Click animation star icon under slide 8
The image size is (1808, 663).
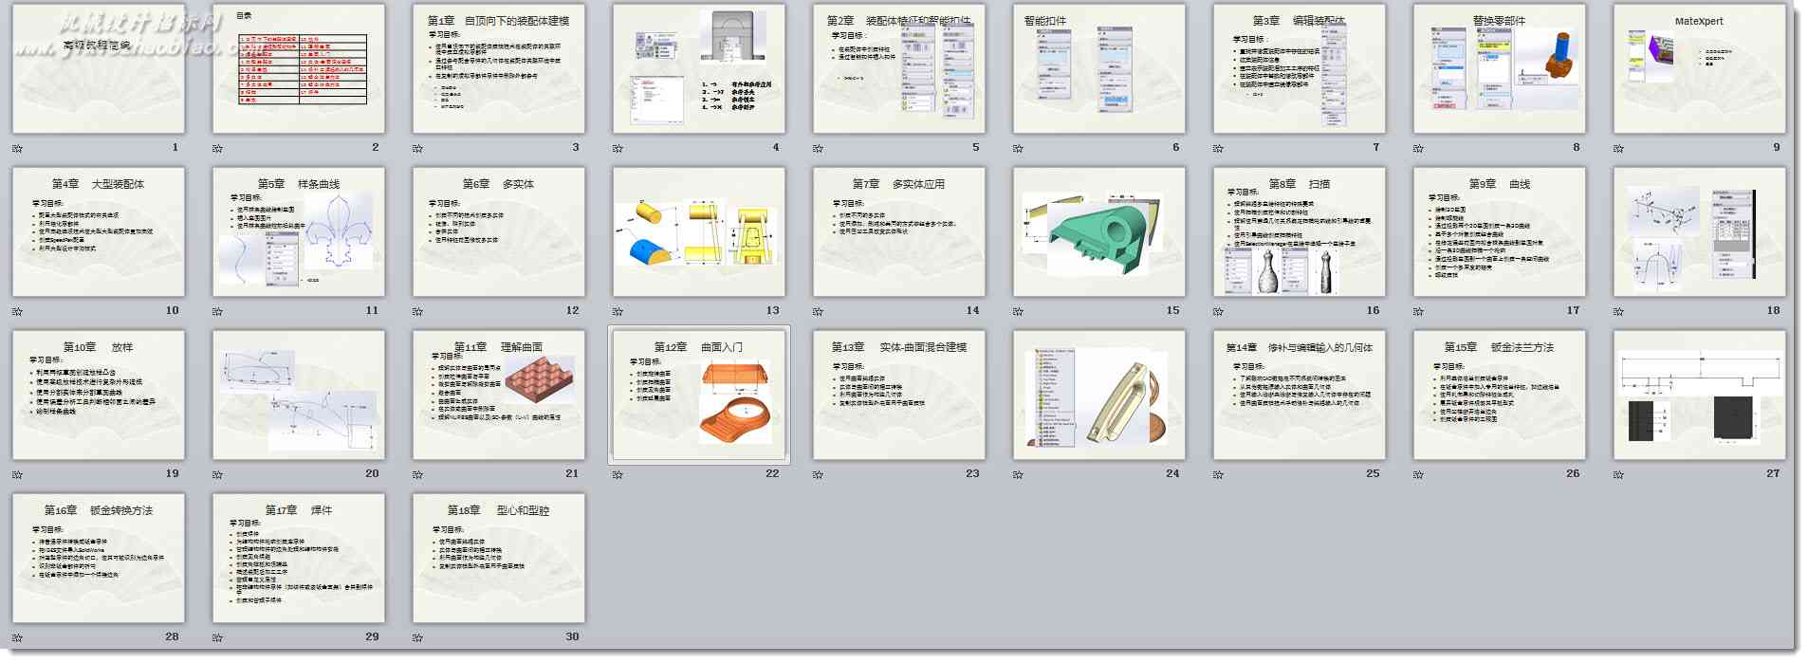(1418, 149)
